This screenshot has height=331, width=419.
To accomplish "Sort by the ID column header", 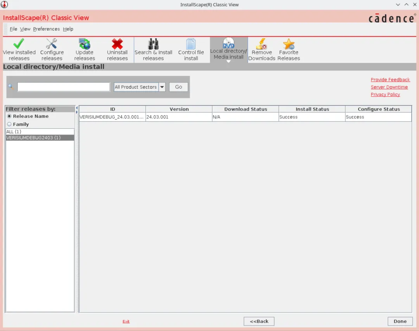I will (x=112, y=109).
